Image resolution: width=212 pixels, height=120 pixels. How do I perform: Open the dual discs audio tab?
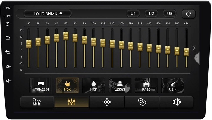point(142,102)
